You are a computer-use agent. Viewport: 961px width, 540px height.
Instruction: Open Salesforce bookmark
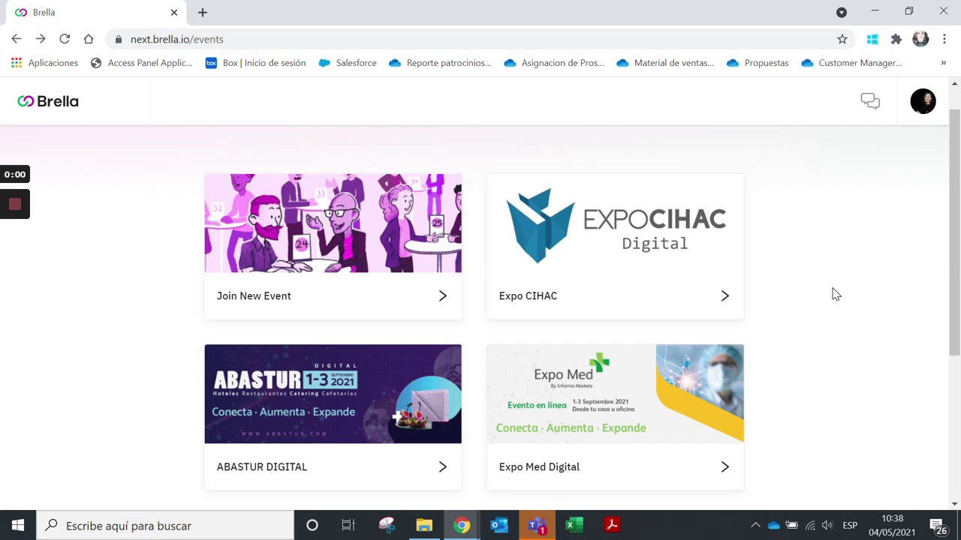tap(348, 63)
